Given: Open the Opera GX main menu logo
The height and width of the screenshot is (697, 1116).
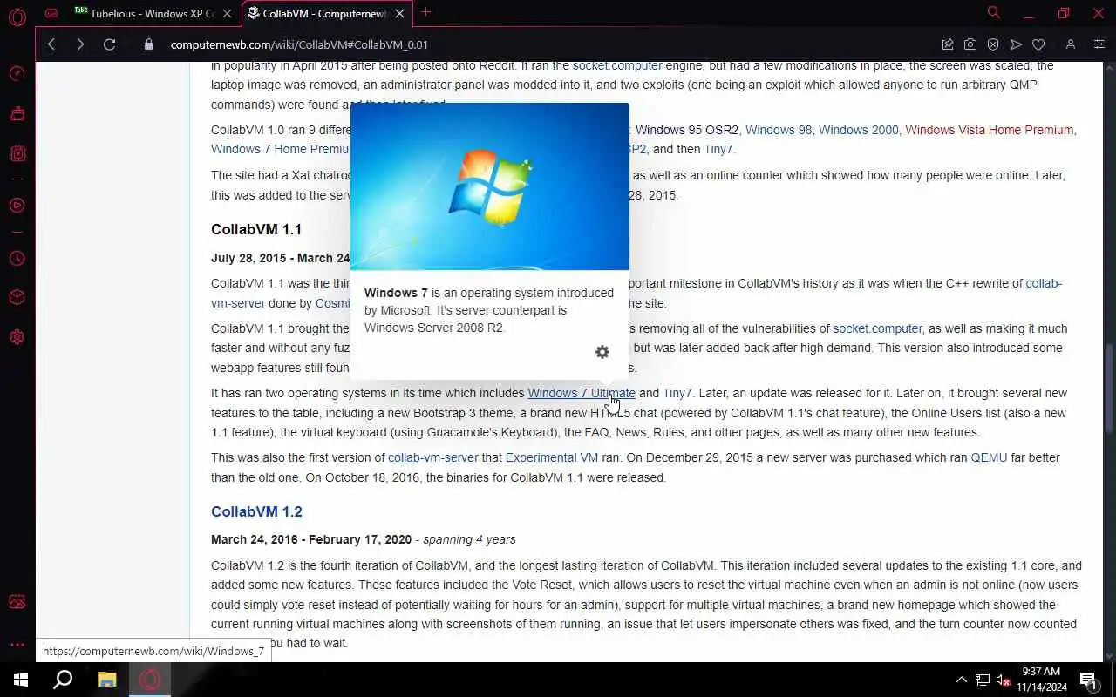Looking at the screenshot, I should point(17,17).
